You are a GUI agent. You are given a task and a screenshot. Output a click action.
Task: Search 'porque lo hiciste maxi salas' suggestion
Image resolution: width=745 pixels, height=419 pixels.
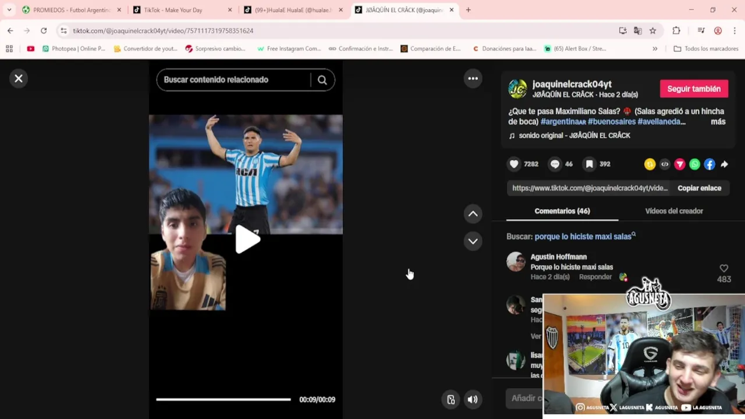coord(584,236)
